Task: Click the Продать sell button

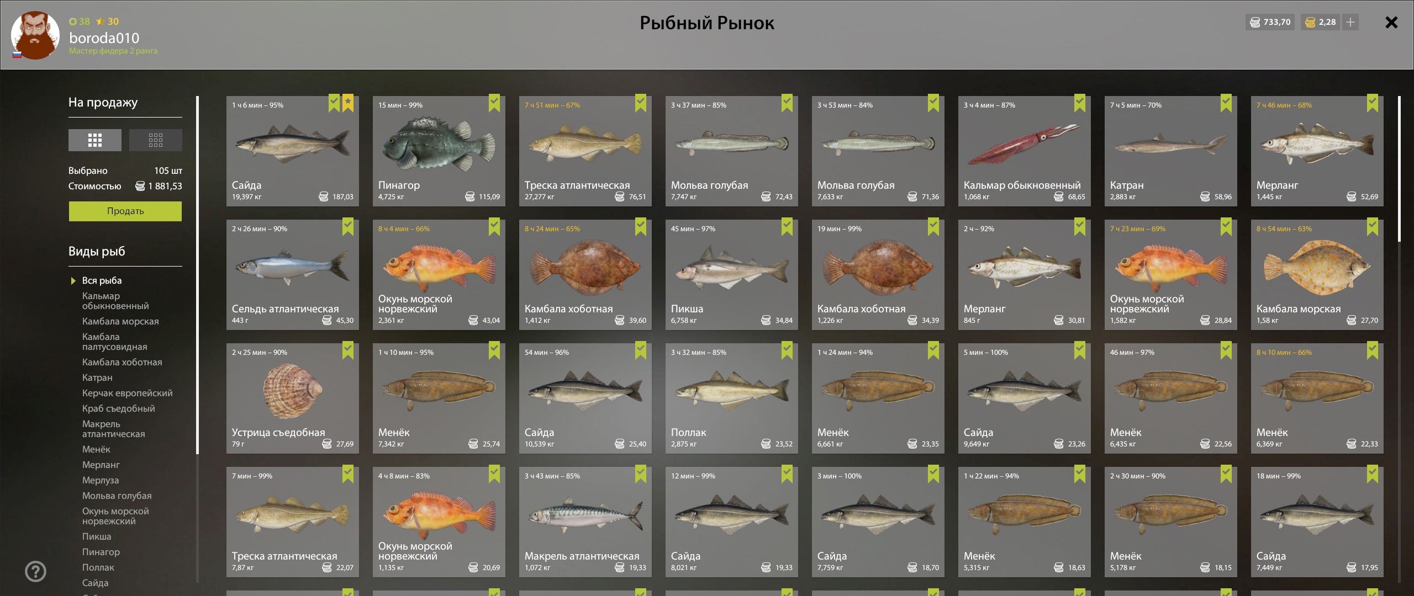Action: (x=125, y=211)
